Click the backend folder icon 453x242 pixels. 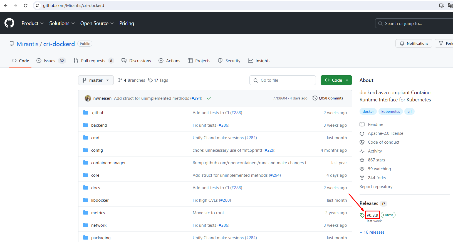coord(86,125)
